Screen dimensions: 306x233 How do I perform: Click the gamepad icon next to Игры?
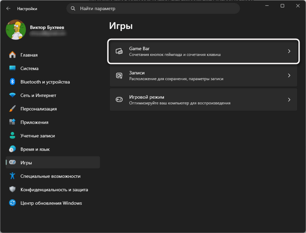(x=12, y=162)
